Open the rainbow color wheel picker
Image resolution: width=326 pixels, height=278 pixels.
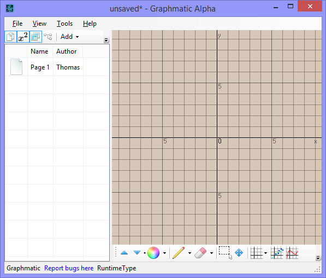pyautogui.click(x=153, y=253)
